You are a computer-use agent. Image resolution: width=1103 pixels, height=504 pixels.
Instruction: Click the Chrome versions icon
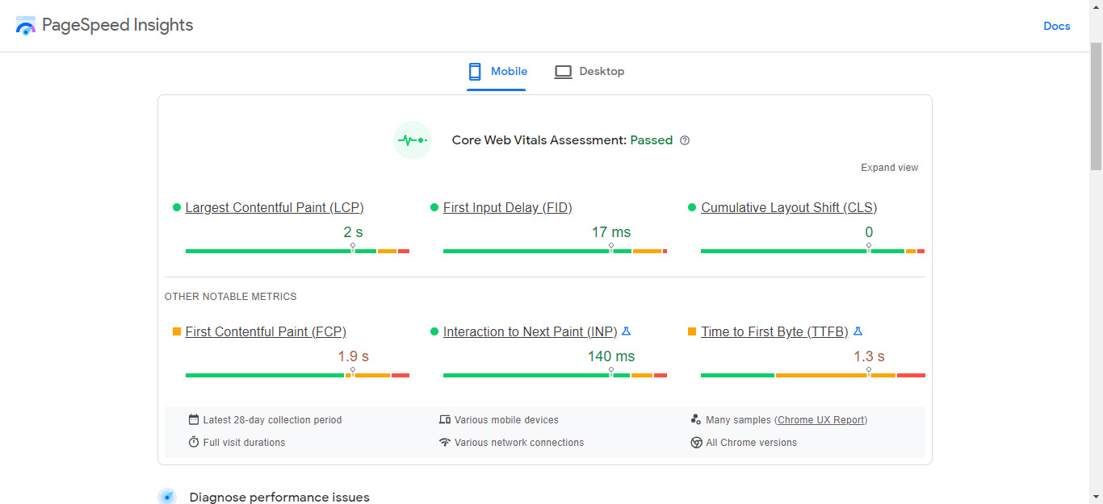696,443
